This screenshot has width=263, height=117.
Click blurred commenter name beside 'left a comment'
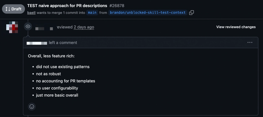coord(37,43)
